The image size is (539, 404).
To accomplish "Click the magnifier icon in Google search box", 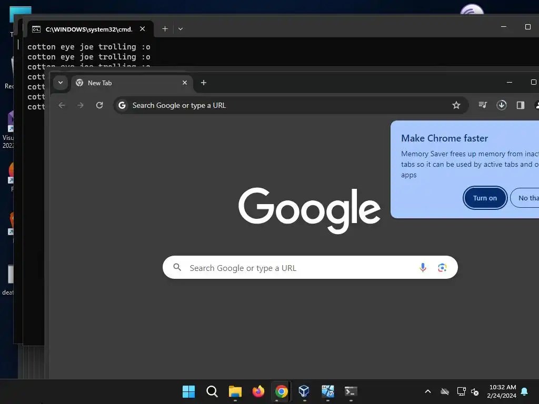I will (x=177, y=267).
